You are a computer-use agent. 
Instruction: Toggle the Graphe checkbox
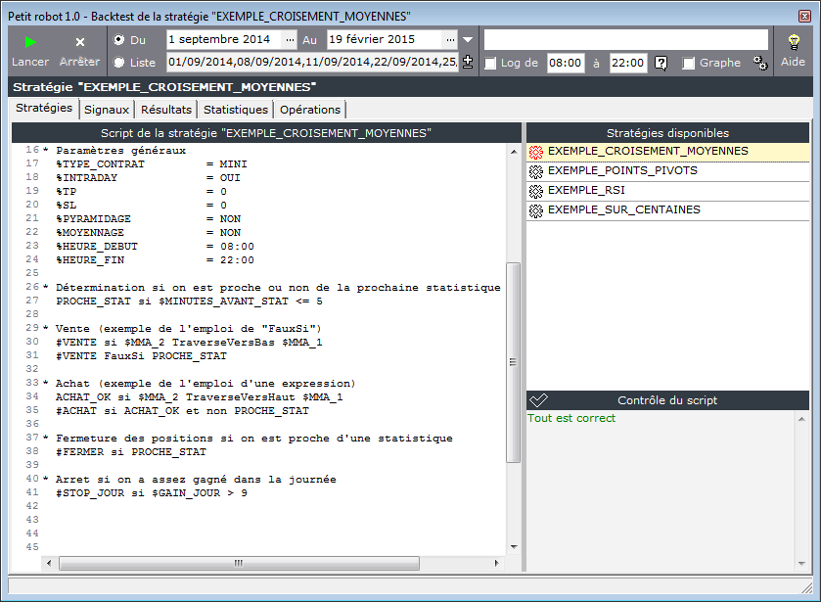pyautogui.click(x=689, y=63)
